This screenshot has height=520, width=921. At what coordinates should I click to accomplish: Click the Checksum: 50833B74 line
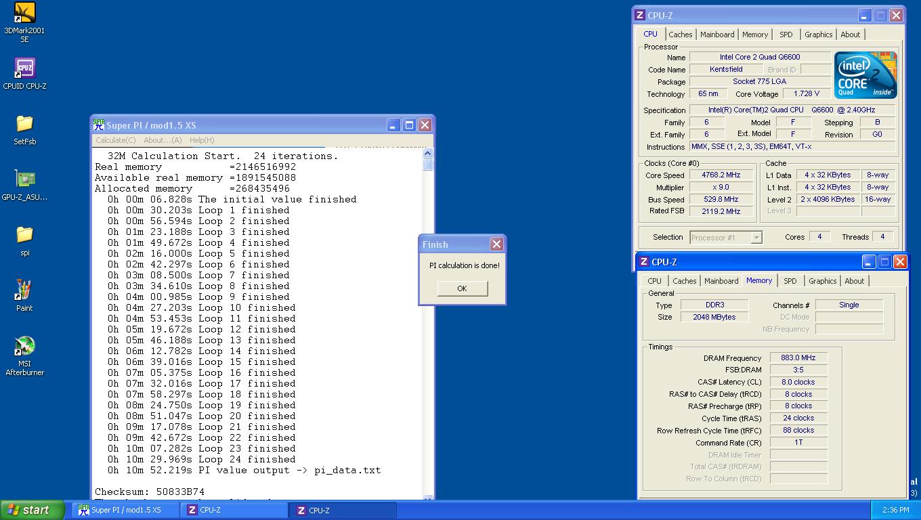pyautogui.click(x=150, y=492)
